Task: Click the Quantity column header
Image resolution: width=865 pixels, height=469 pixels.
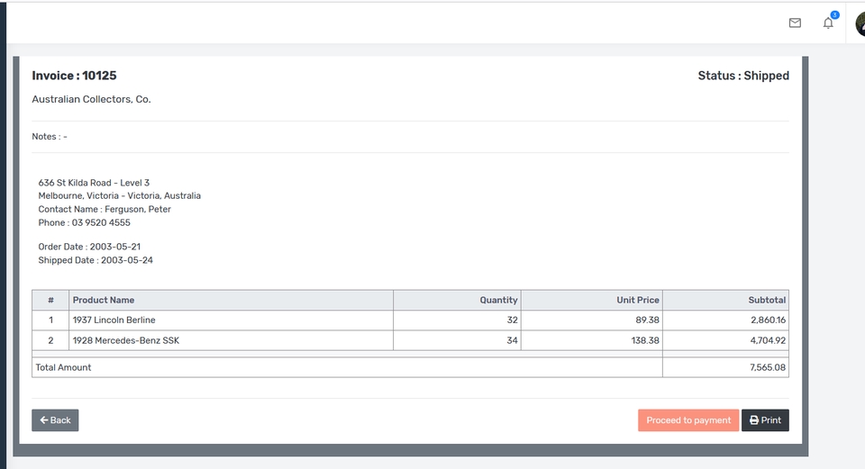Action: pyautogui.click(x=458, y=301)
